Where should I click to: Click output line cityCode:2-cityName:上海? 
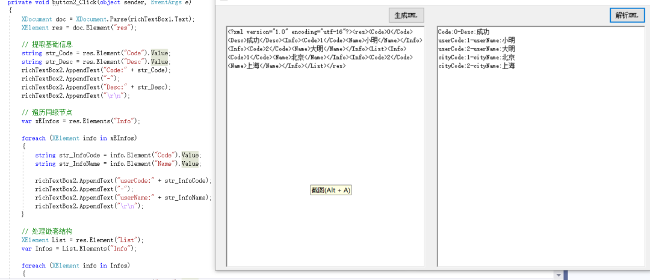coord(476,65)
